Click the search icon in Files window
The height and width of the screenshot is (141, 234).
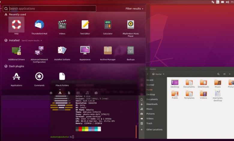[x=218, y=74]
